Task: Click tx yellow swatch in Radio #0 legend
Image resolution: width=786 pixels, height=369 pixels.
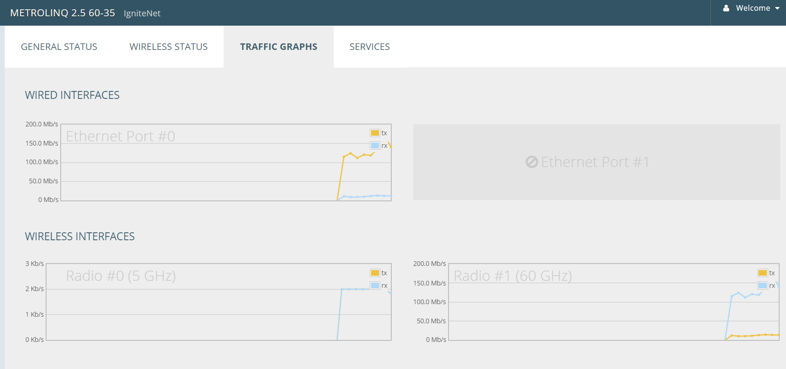Action: (375, 273)
